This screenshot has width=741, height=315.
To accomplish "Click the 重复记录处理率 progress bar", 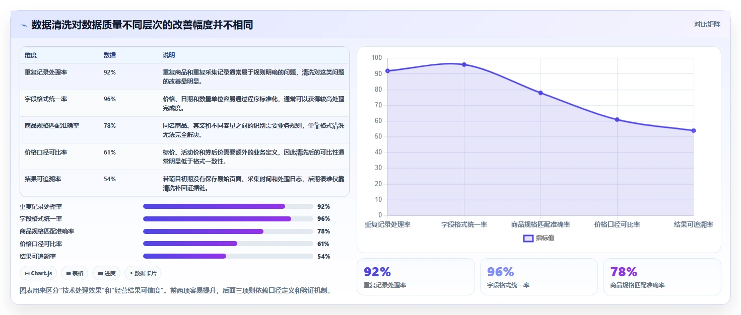I will coord(228,206).
